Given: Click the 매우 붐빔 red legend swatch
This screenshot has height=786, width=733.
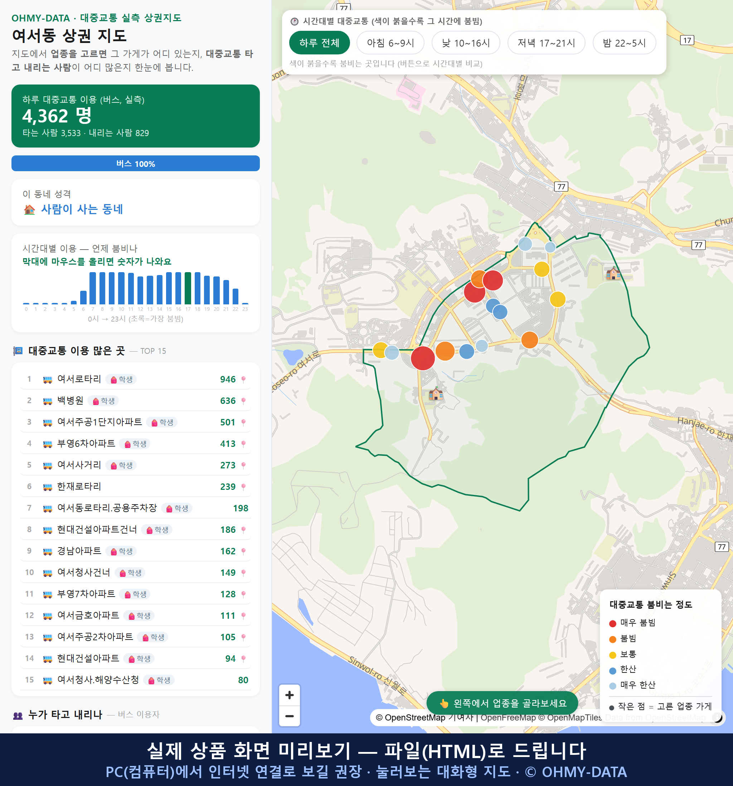Looking at the screenshot, I should tap(613, 623).
